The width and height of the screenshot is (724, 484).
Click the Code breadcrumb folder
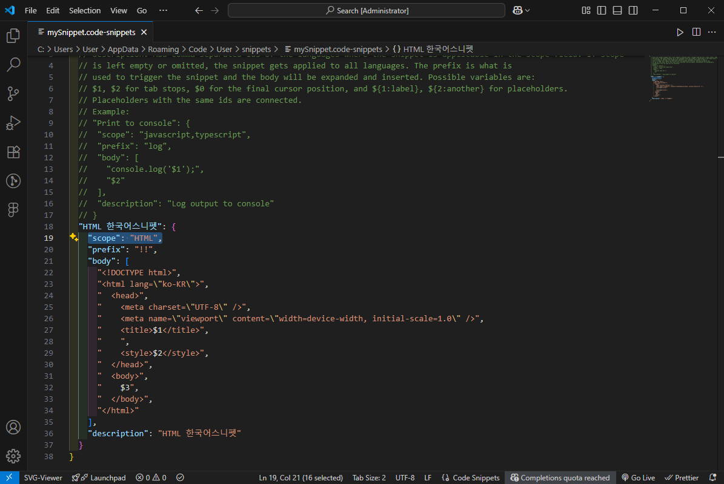(198, 49)
